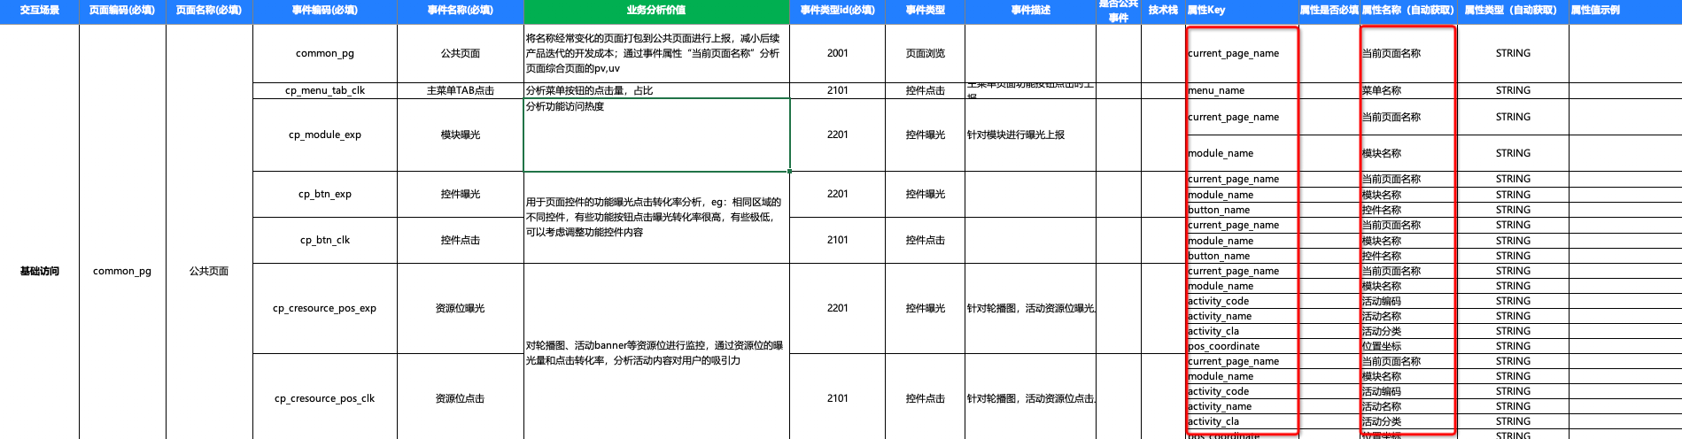The height and width of the screenshot is (439, 1682).
Task: Select the 属性名称（自动获取）header cell
Action: [1407, 11]
